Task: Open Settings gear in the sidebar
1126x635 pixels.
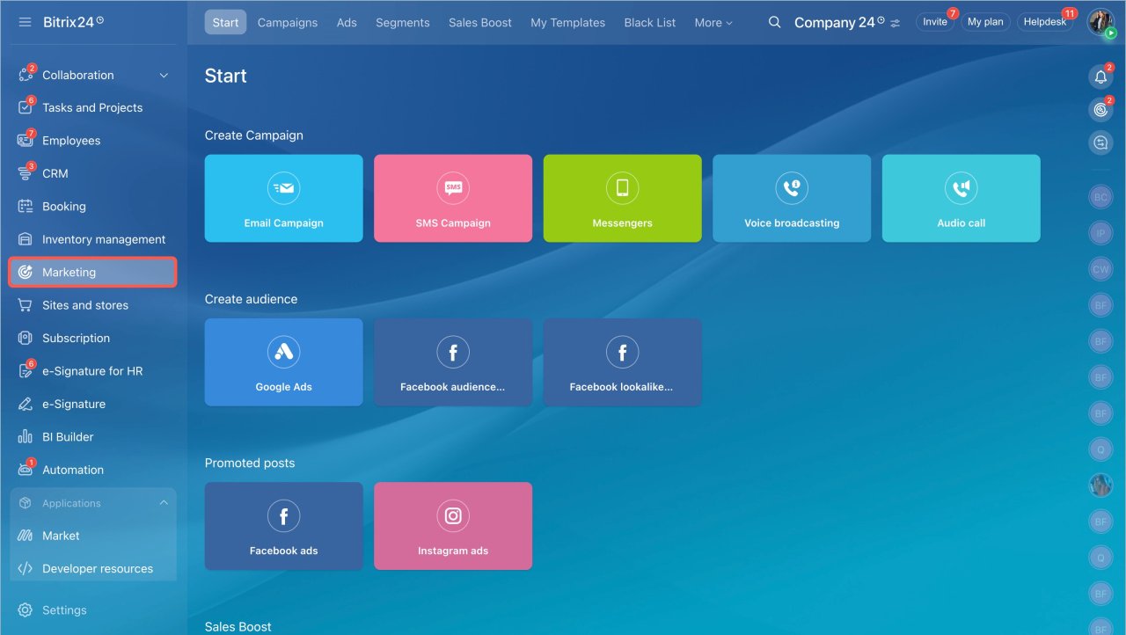Action: click(26, 610)
